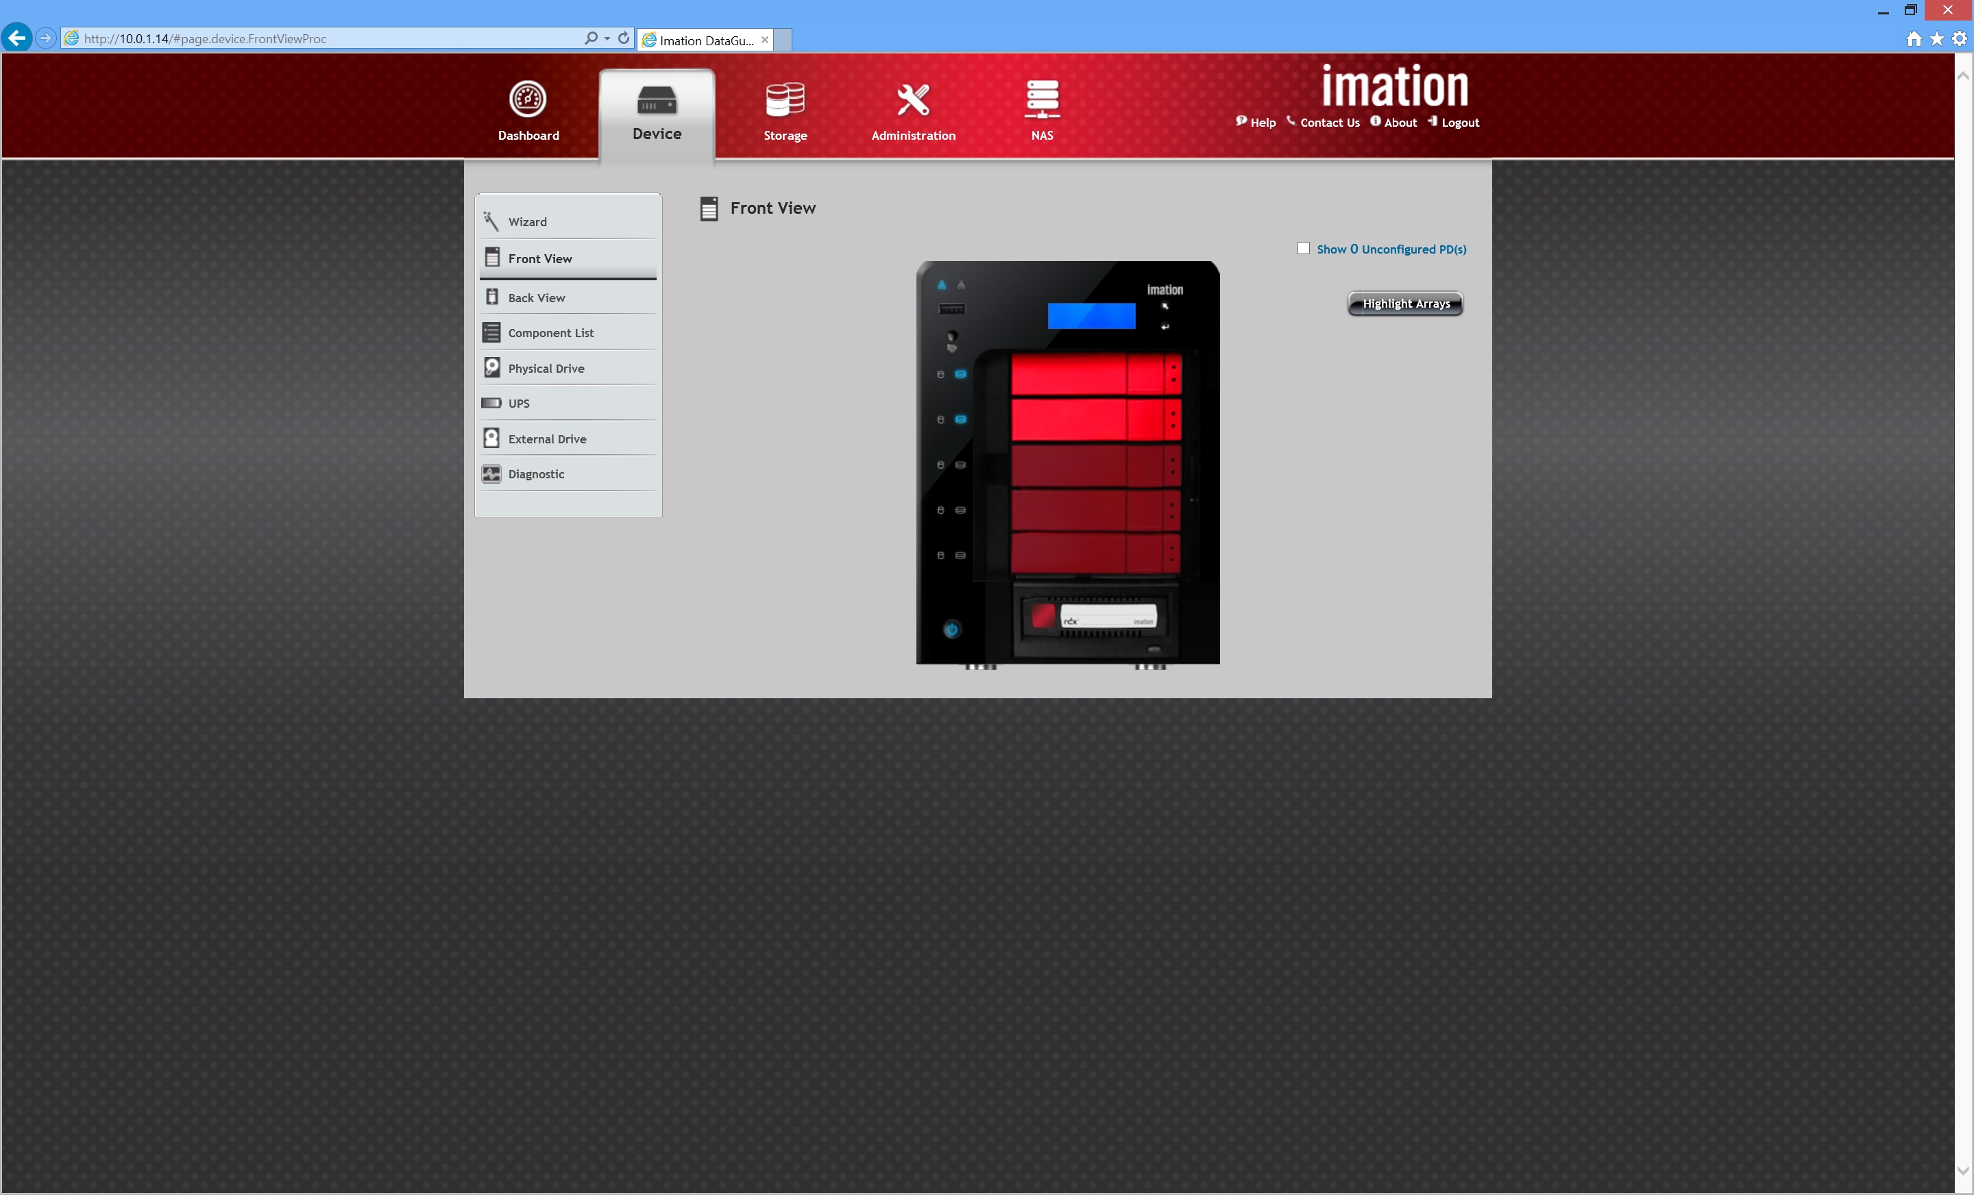Image resolution: width=1974 pixels, height=1195 pixels.
Task: Click the Logout link
Action: 1459,123
